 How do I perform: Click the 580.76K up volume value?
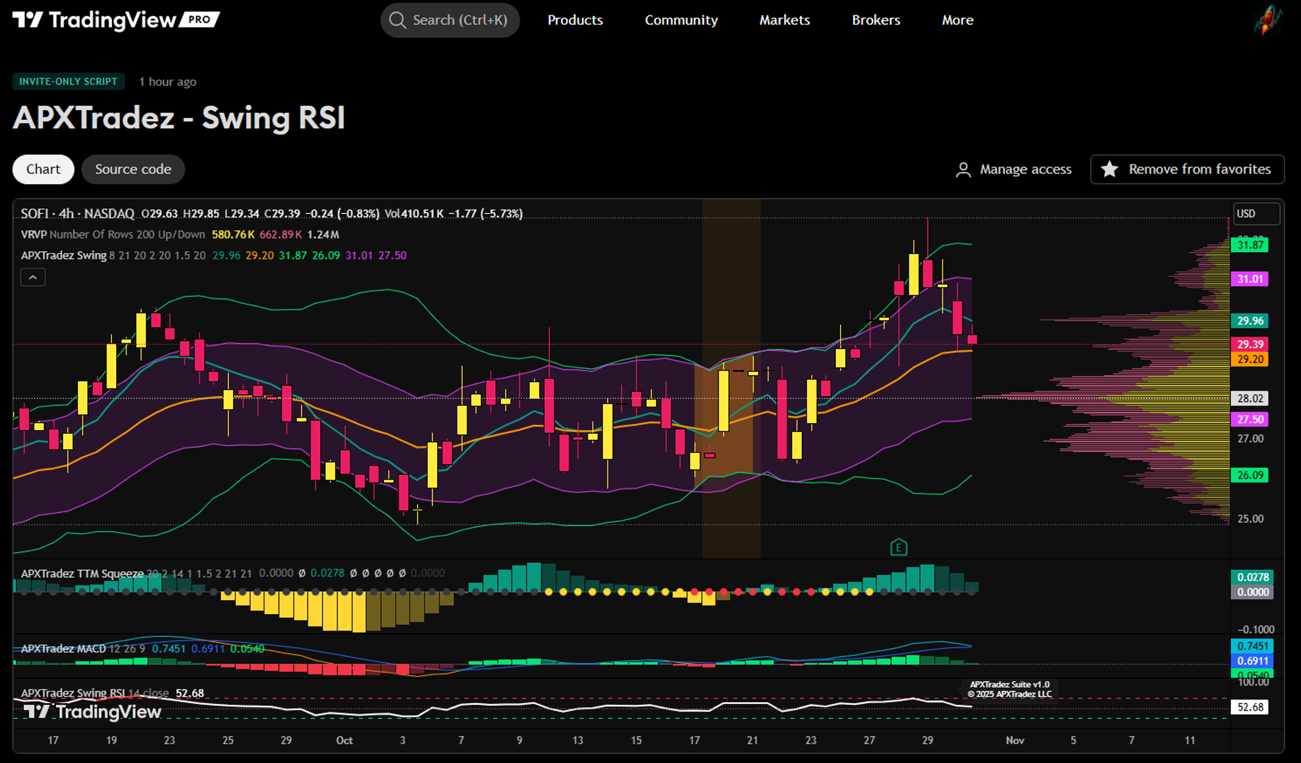[233, 234]
